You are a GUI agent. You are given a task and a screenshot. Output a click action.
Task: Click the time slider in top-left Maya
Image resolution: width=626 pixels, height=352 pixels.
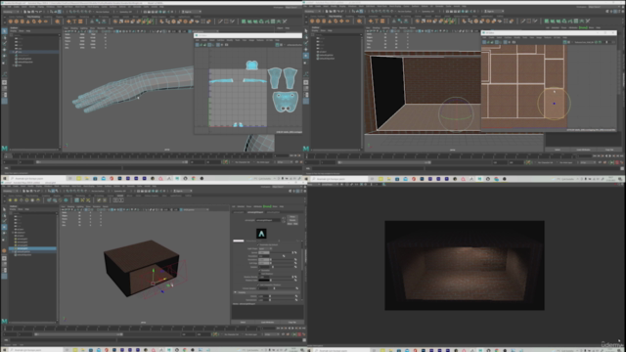click(140, 156)
